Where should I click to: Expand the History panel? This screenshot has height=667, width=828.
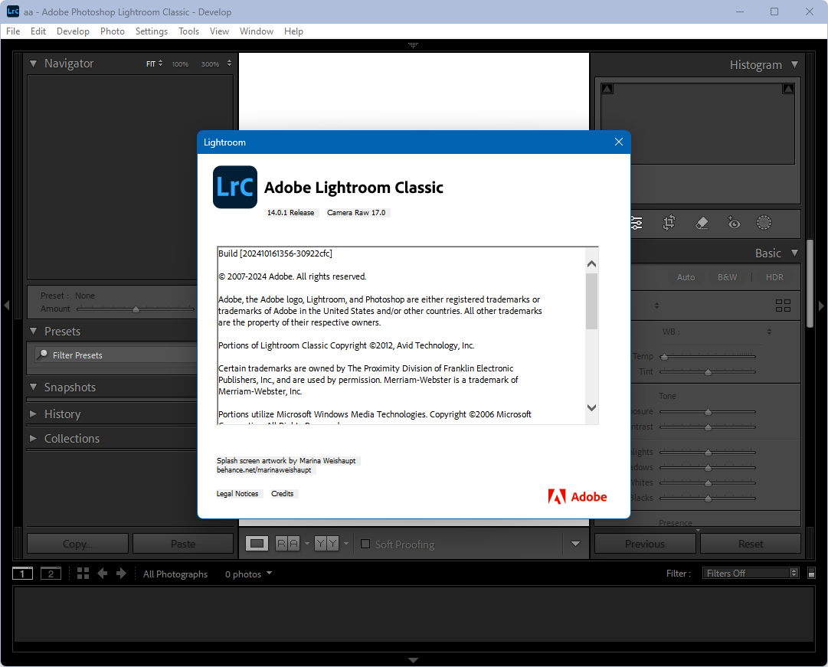pyautogui.click(x=33, y=414)
